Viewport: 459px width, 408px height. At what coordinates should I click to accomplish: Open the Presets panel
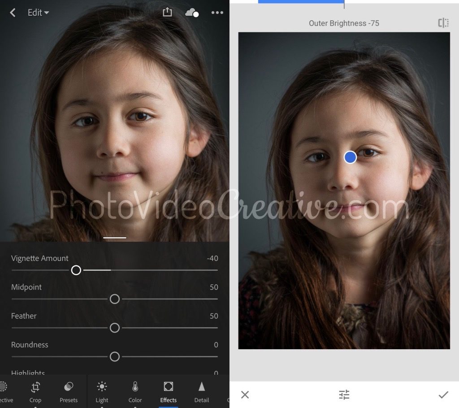pyautogui.click(x=68, y=391)
